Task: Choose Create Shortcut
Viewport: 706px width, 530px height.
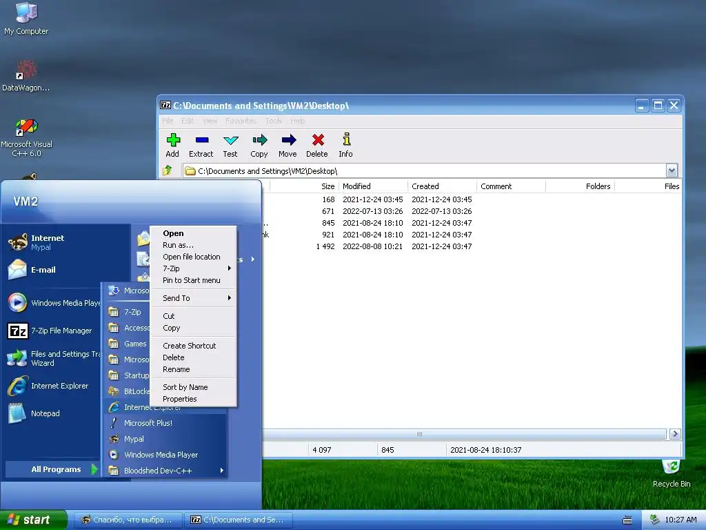Action: coord(193,346)
